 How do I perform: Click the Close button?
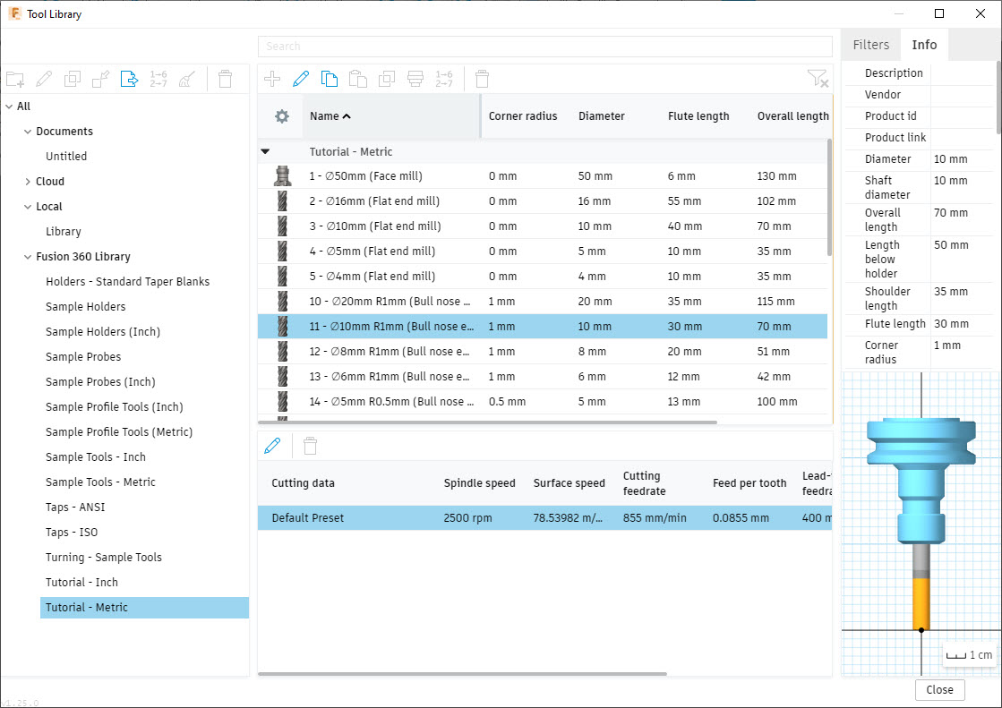click(939, 690)
